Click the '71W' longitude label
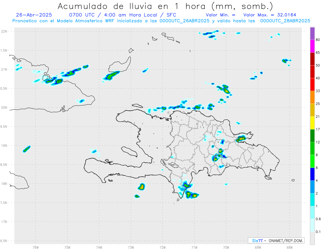This screenshot has width=325, height=251. (194, 247)
